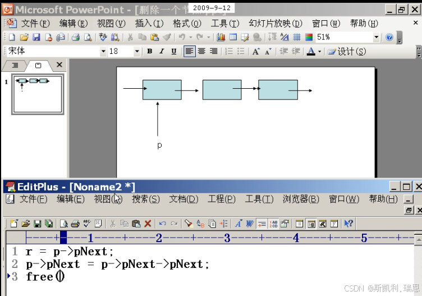Click New file icon in EditPlus toolbar
This screenshot has height=296, width=422.
point(13,224)
